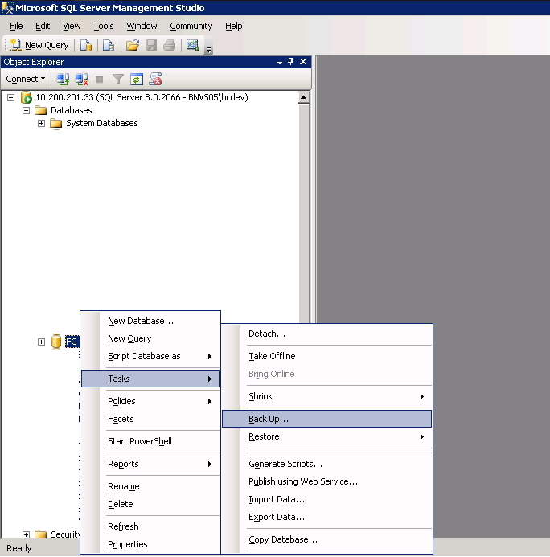Select Tasks in the context menu
Screen dimensions: 550x557
(150, 379)
